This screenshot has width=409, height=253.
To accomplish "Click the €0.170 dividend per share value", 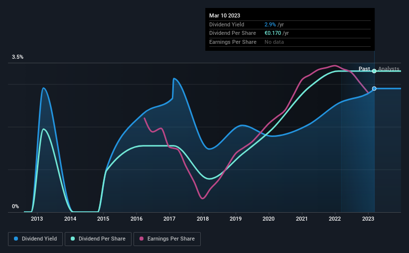I will coord(273,33).
